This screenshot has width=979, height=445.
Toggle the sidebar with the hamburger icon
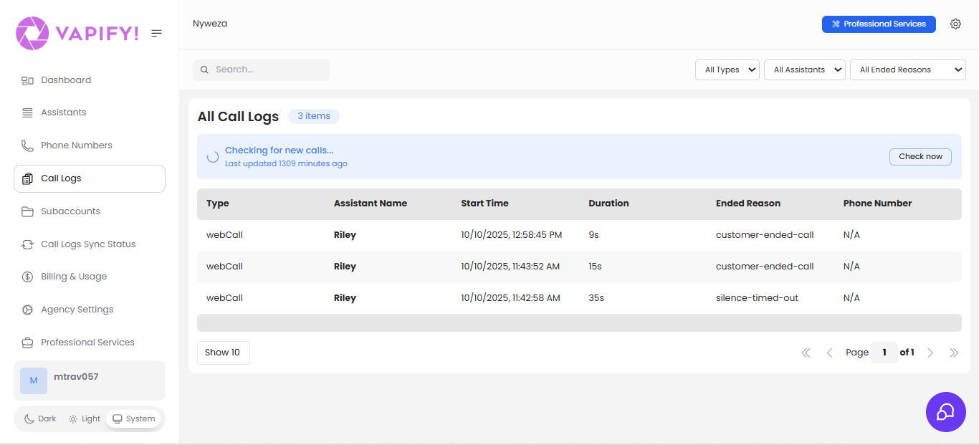[156, 32]
